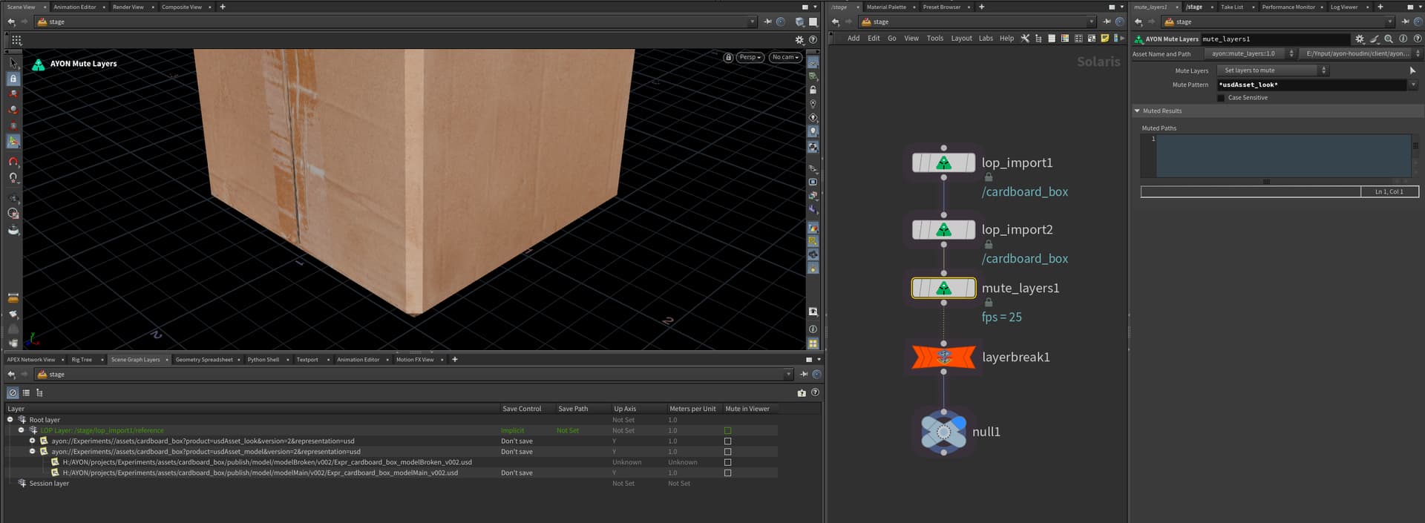The image size is (1425, 523).
Task: Open the Persp viewport dropdown
Action: [750, 57]
